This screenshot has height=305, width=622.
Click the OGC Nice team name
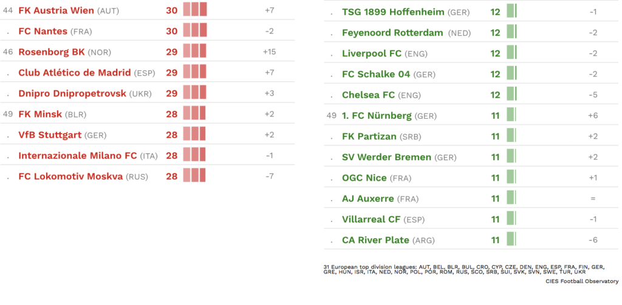[x=364, y=178]
